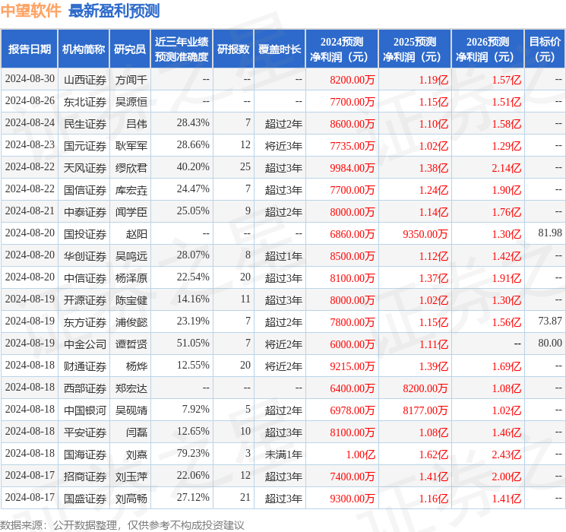The height and width of the screenshot is (532, 566).
Task: Click the 中泰证券 institution cell
Action: pos(85,212)
